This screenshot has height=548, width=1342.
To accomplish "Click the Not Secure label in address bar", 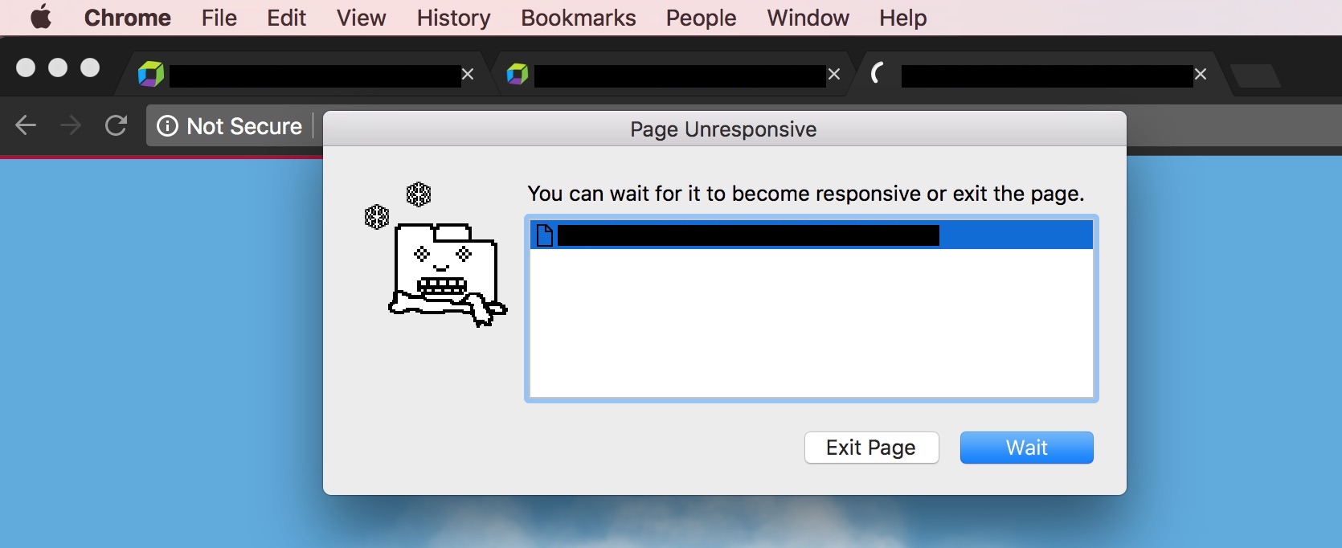I will pyautogui.click(x=244, y=126).
